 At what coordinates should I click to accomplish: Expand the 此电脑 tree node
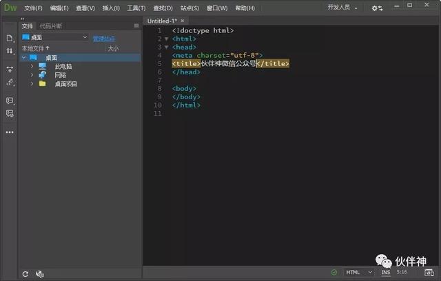tap(32, 67)
